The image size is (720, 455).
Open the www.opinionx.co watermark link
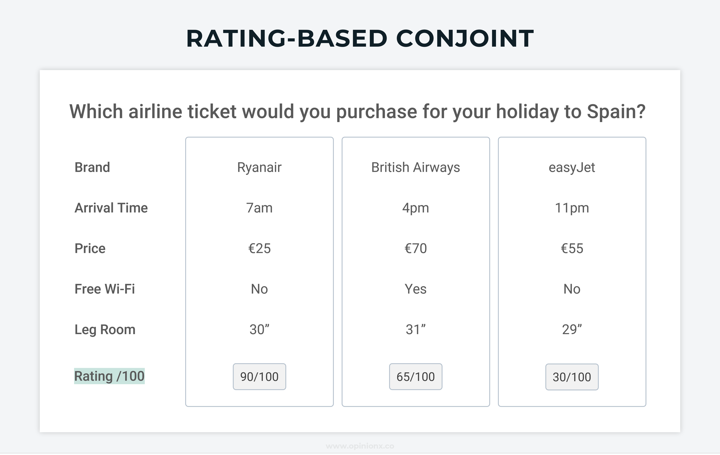click(x=360, y=446)
